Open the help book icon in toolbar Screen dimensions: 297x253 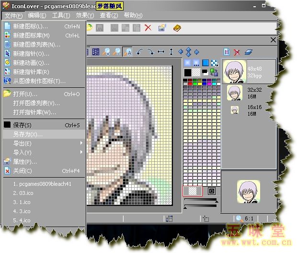coord(177,28)
